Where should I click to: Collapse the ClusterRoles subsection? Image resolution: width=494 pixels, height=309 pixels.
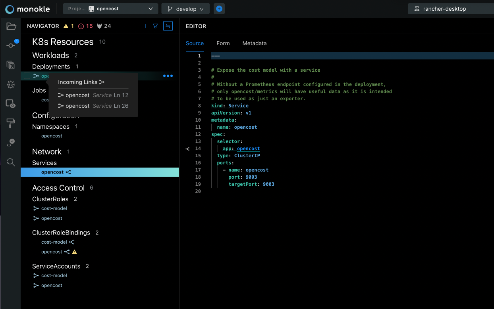click(x=50, y=199)
